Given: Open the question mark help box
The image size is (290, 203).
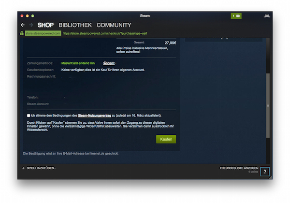Looking at the screenshot, I should click(265, 172).
